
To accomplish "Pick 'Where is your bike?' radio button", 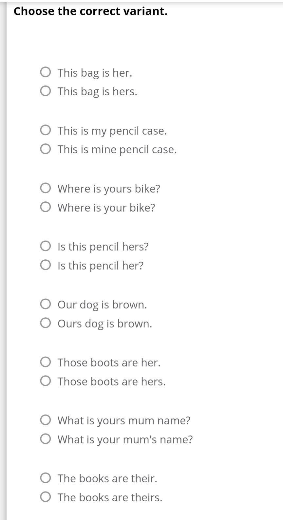I will [46, 207].
